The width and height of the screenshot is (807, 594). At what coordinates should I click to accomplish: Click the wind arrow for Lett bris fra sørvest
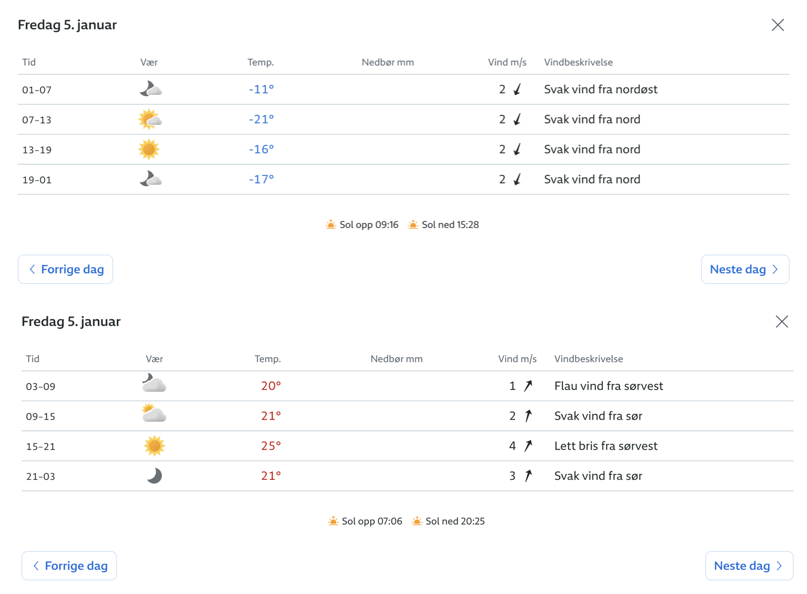528,446
